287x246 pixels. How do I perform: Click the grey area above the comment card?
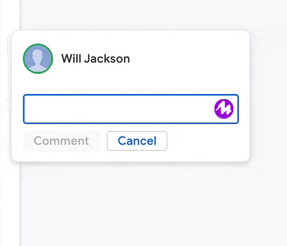point(152,14)
